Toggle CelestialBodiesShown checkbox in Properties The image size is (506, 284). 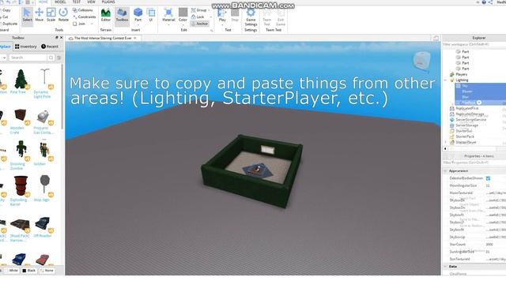click(x=488, y=178)
